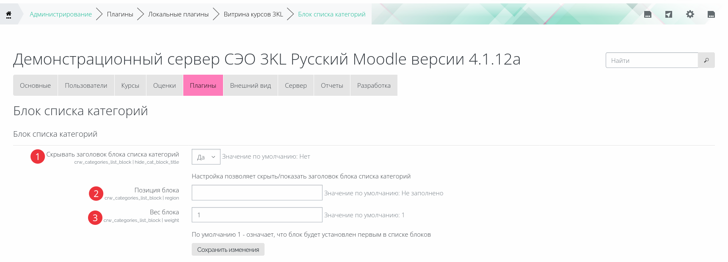The width and height of the screenshot is (728, 262).
Task: Click the Сохранить изменения button
Action: pos(228,249)
